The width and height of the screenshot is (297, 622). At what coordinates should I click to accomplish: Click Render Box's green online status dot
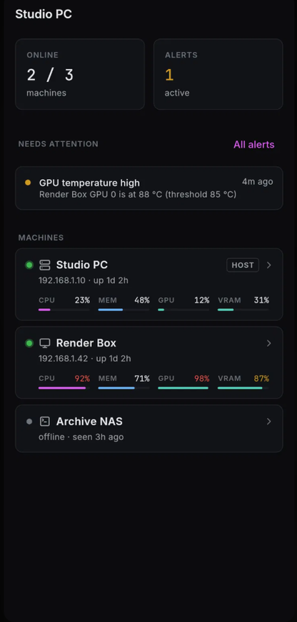point(29,343)
